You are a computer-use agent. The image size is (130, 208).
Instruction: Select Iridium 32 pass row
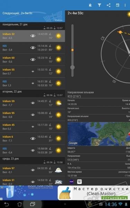click(x=33, y=36)
